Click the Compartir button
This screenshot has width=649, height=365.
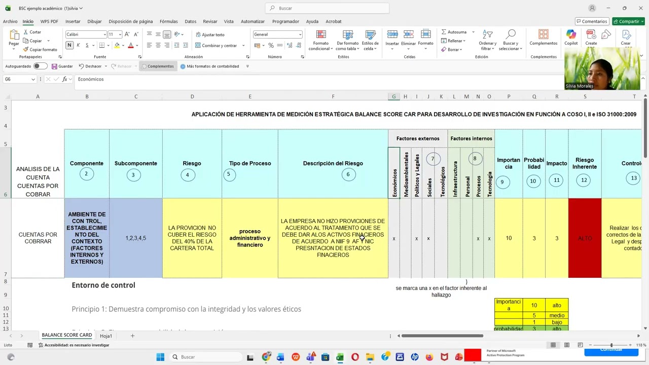coord(628,21)
